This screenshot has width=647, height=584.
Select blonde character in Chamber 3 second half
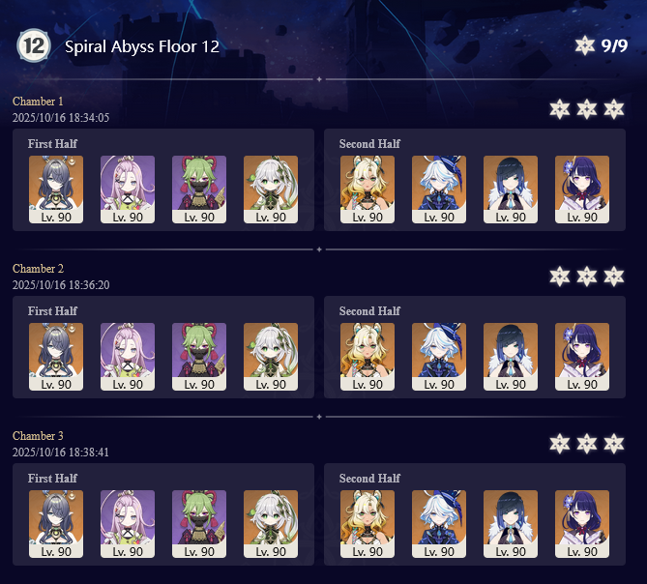[368, 524]
